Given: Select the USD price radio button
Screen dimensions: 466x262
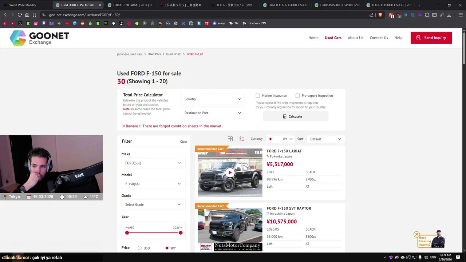Looking at the screenshot, I should (139, 248).
